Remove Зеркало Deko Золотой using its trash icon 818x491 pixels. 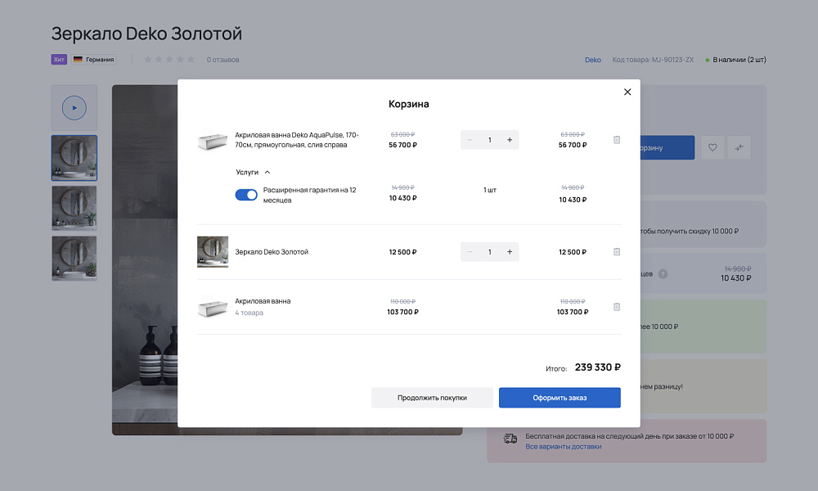coord(617,251)
